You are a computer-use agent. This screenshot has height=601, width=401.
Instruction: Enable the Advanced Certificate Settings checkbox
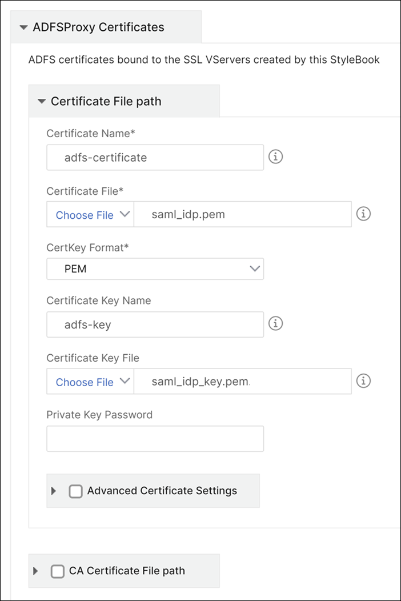76,491
